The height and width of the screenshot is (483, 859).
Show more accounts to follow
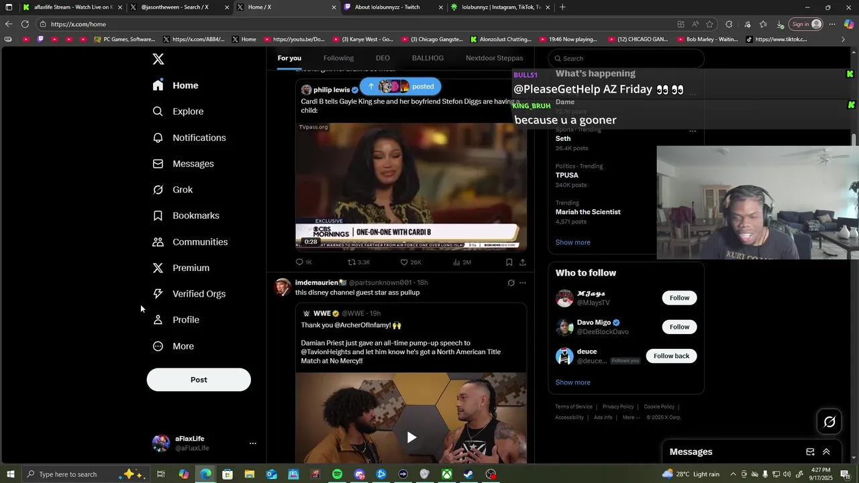(573, 382)
